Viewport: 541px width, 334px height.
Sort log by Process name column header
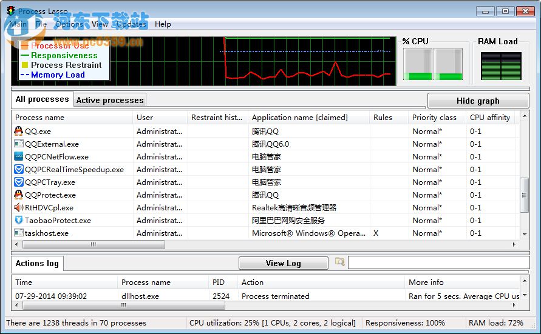163,282
